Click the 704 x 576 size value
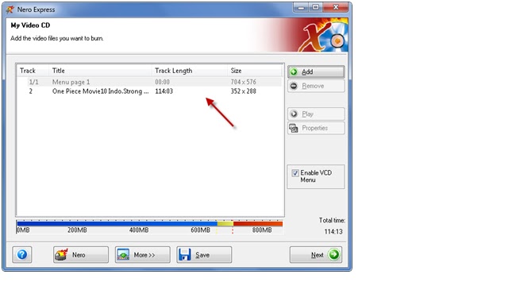The width and height of the screenshot is (508, 286). tap(244, 82)
